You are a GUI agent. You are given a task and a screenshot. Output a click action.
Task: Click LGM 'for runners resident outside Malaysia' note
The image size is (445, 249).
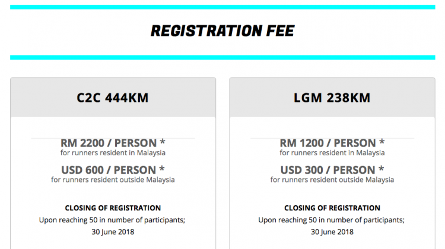click(x=332, y=180)
